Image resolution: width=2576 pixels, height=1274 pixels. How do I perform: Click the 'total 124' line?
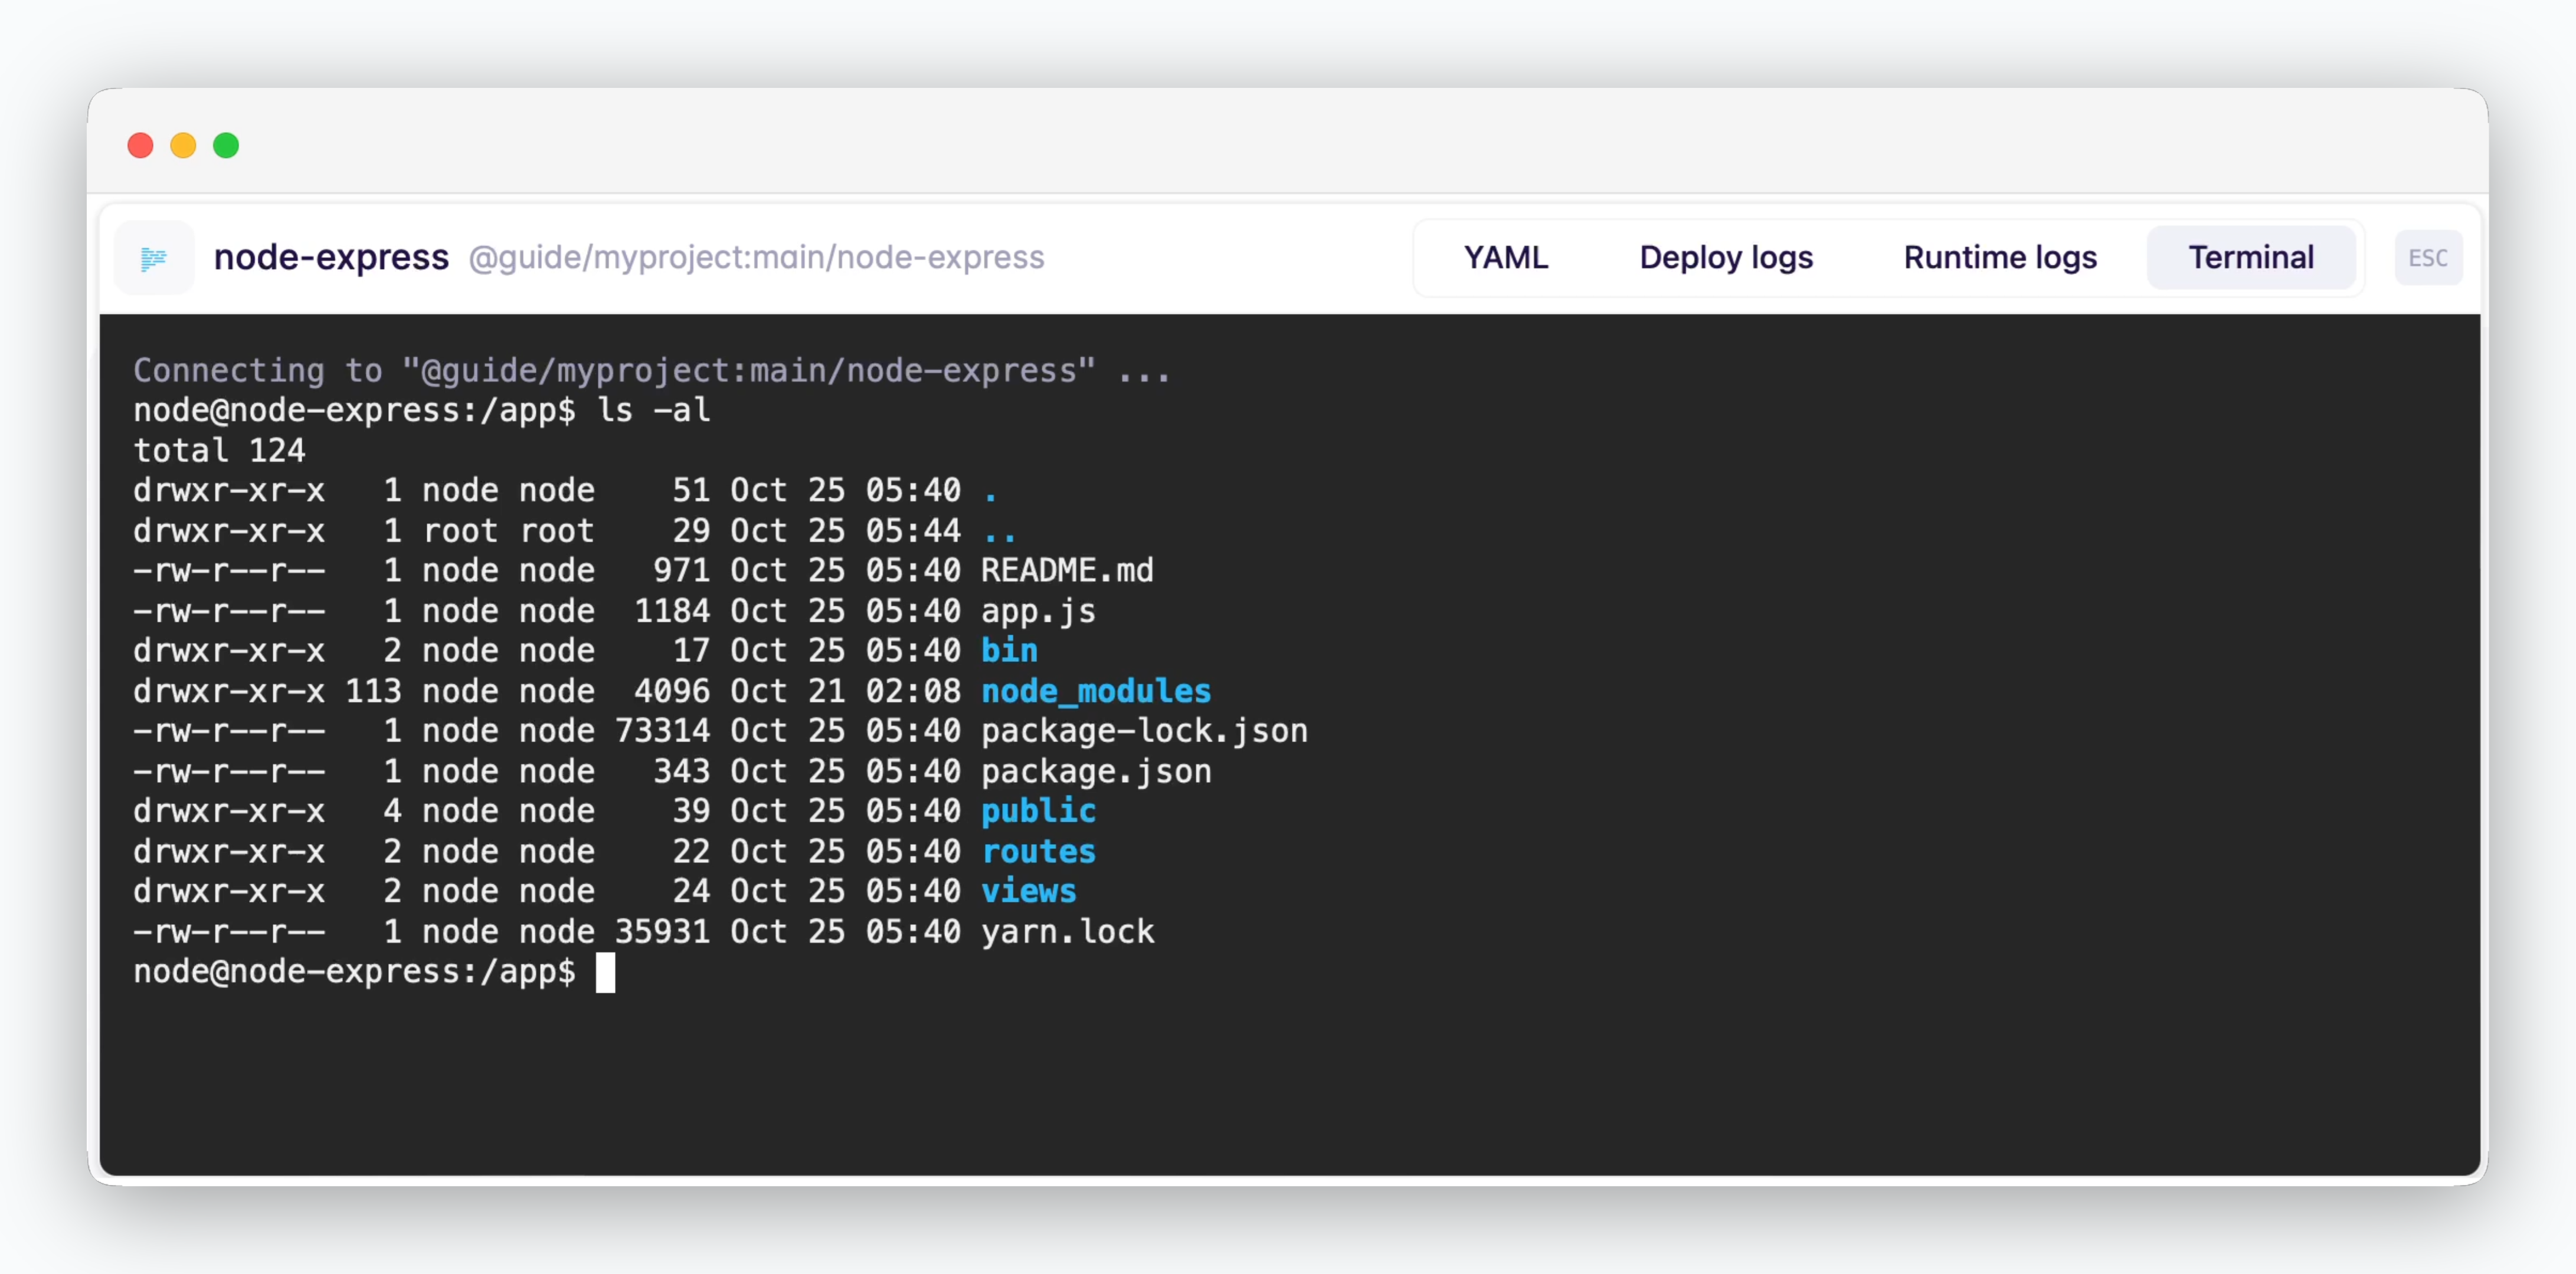[x=219, y=451]
